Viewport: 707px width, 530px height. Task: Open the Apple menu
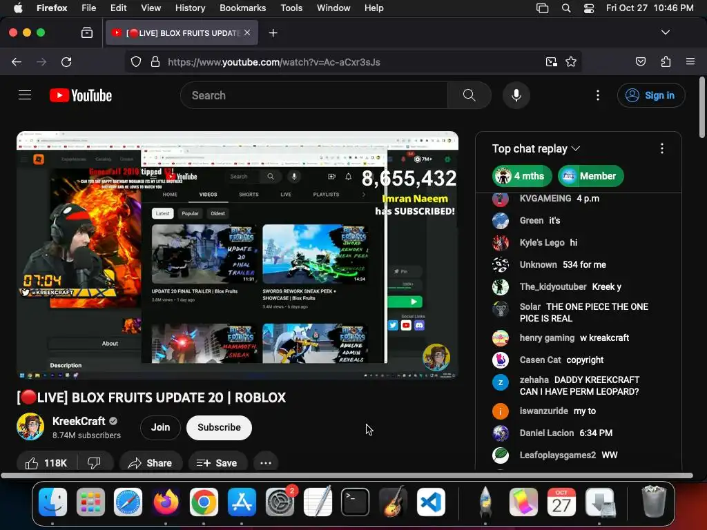click(18, 8)
